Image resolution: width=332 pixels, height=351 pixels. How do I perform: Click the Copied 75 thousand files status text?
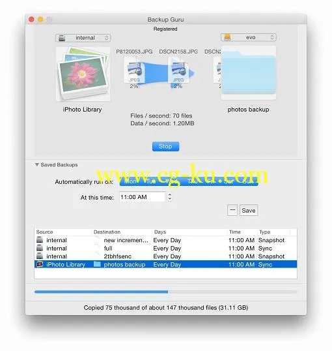pos(166,307)
